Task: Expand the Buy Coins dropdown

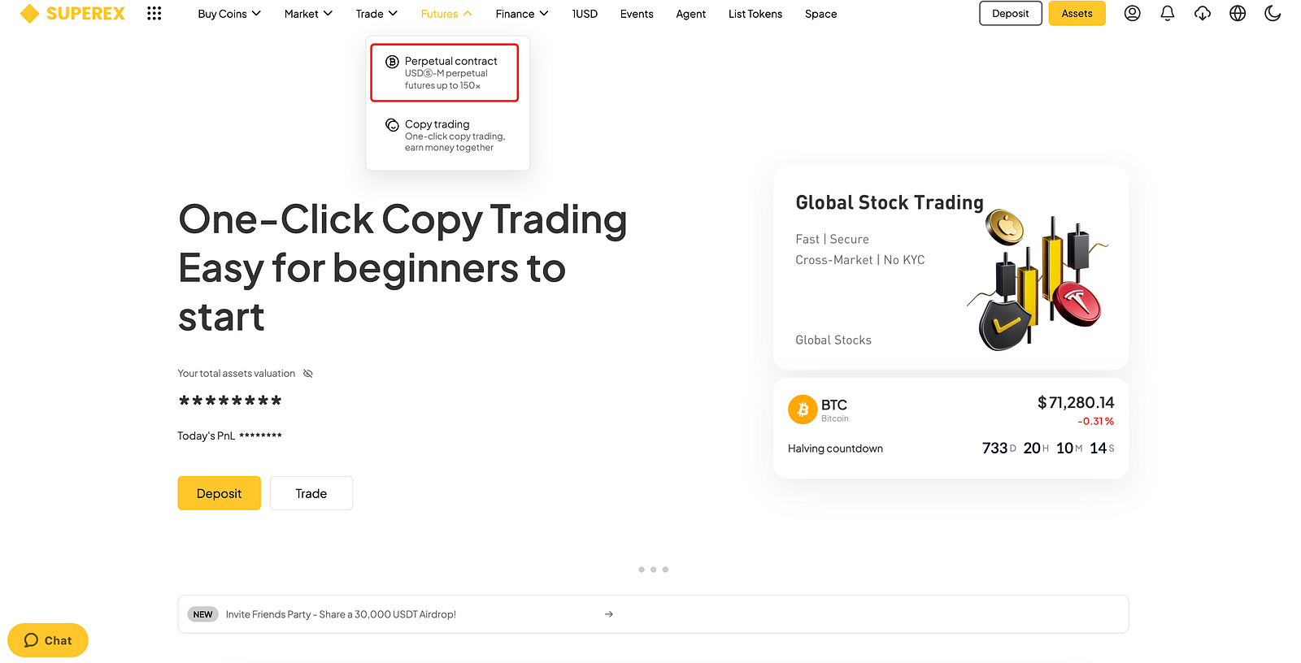Action: click(229, 14)
